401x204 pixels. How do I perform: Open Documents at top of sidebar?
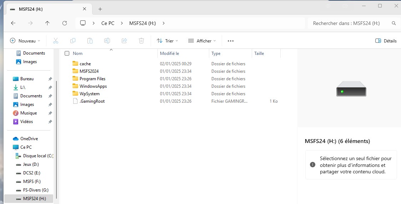31,53
